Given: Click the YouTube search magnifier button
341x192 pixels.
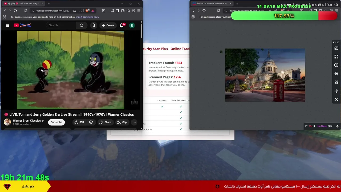Looking at the screenshot, I should 82,25.
